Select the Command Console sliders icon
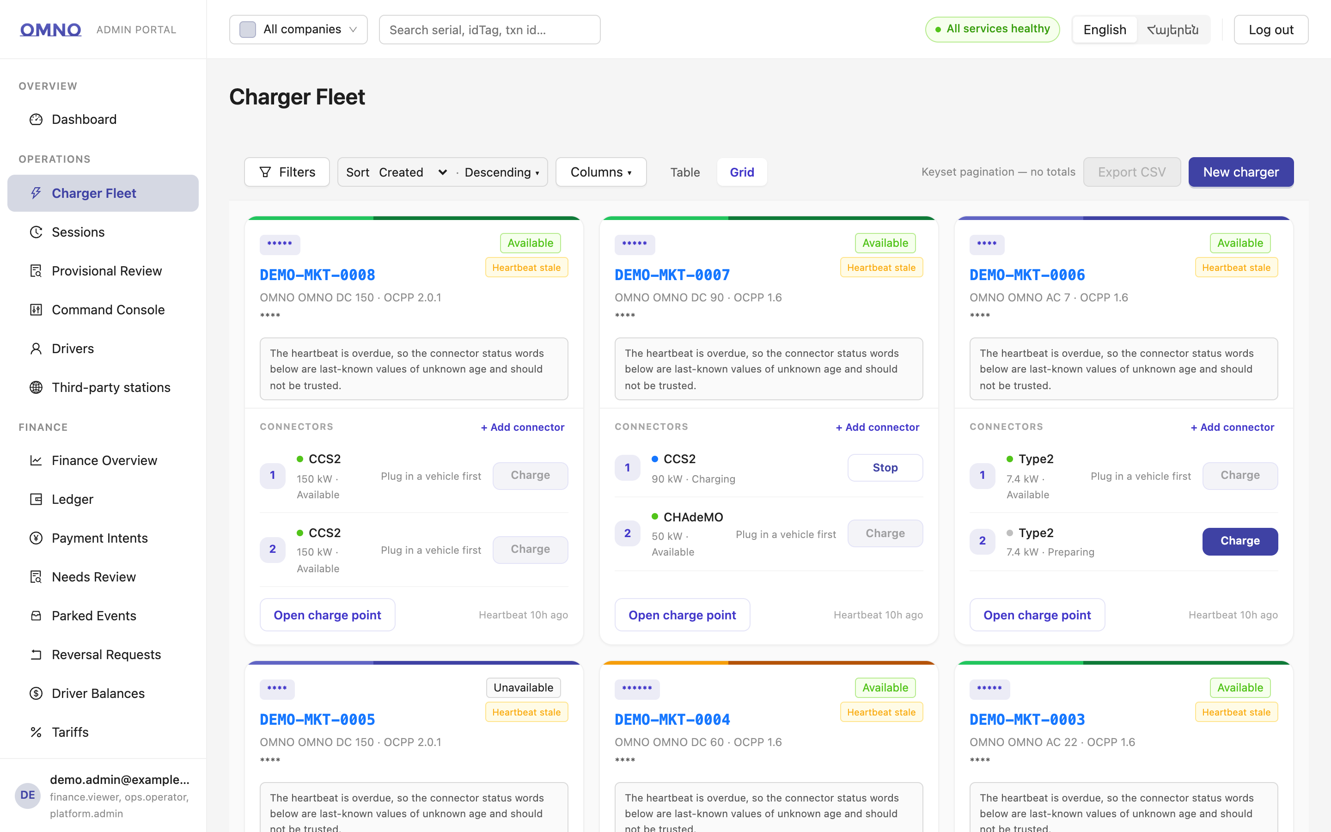Image resolution: width=1331 pixels, height=832 pixels. click(x=36, y=310)
